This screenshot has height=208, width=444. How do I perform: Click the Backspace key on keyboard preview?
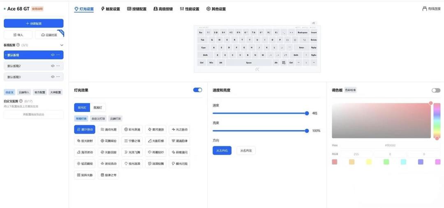point(302,32)
